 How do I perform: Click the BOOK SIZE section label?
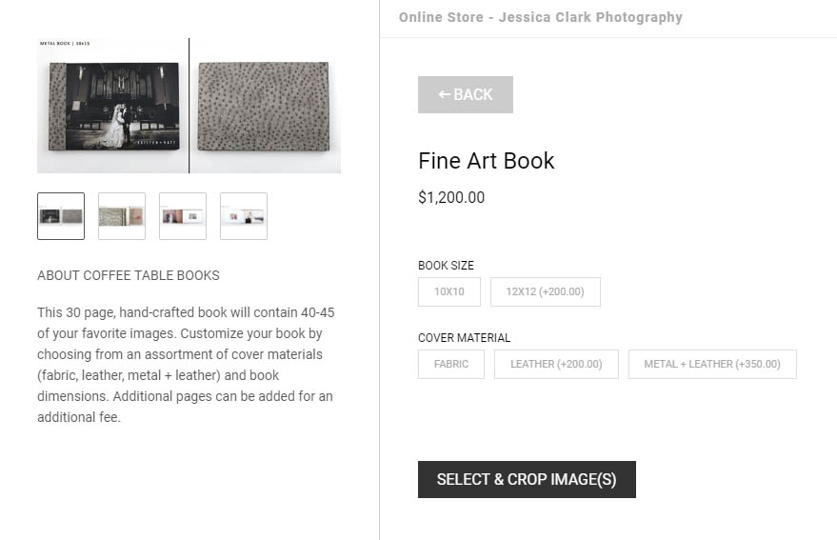pyautogui.click(x=446, y=266)
